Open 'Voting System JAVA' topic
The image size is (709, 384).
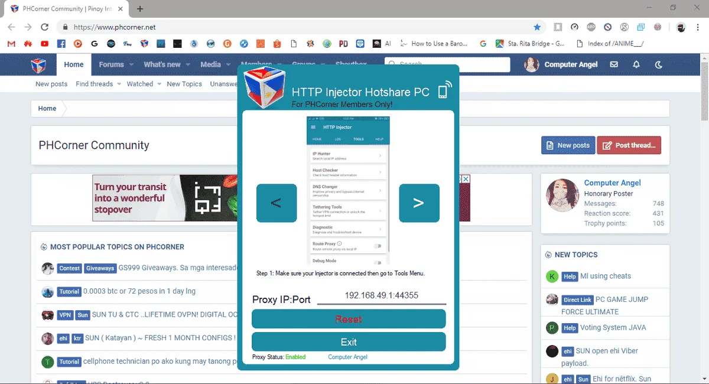pos(613,327)
